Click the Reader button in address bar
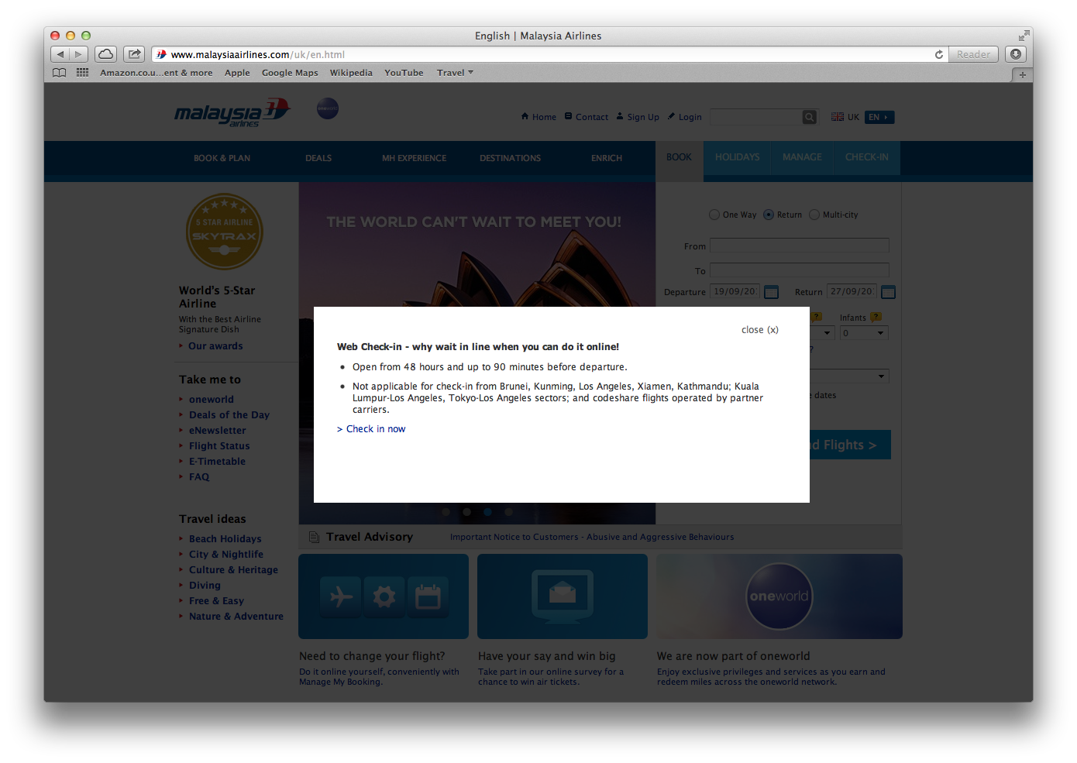 coord(973,54)
